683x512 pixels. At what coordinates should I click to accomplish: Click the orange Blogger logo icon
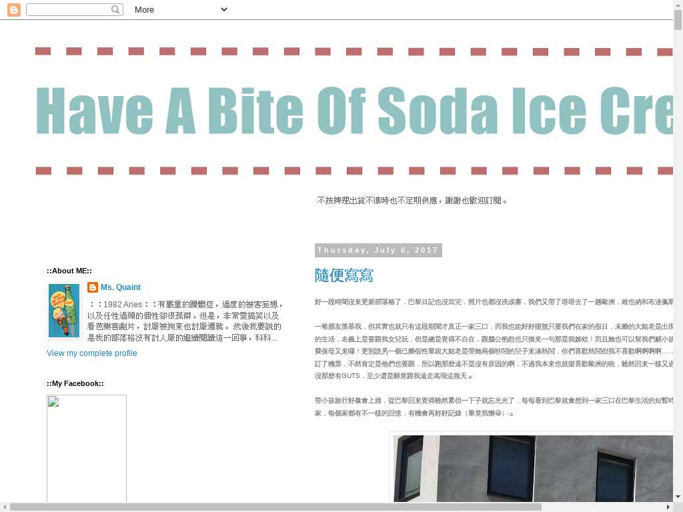point(13,9)
